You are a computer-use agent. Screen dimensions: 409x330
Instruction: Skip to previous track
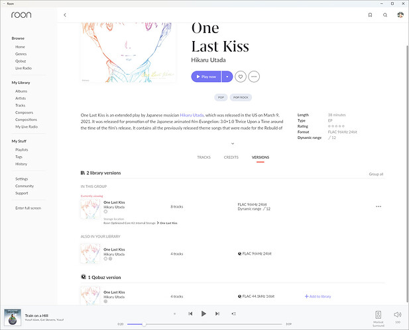[190, 313]
